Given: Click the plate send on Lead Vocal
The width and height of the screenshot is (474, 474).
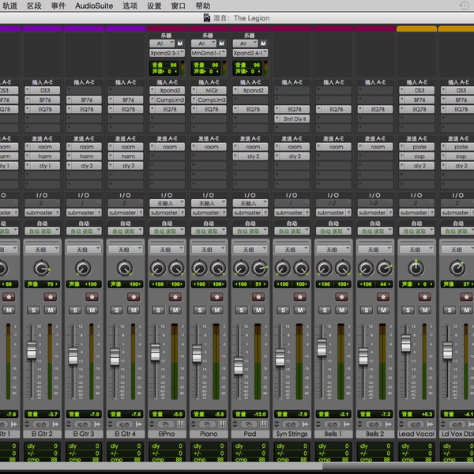Looking at the screenshot, I should (x=419, y=147).
